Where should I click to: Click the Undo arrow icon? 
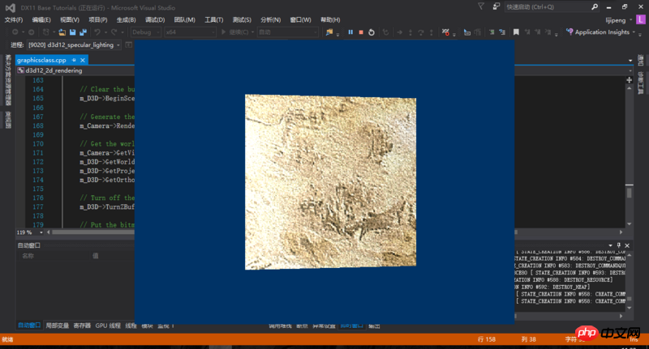click(97, 32)
